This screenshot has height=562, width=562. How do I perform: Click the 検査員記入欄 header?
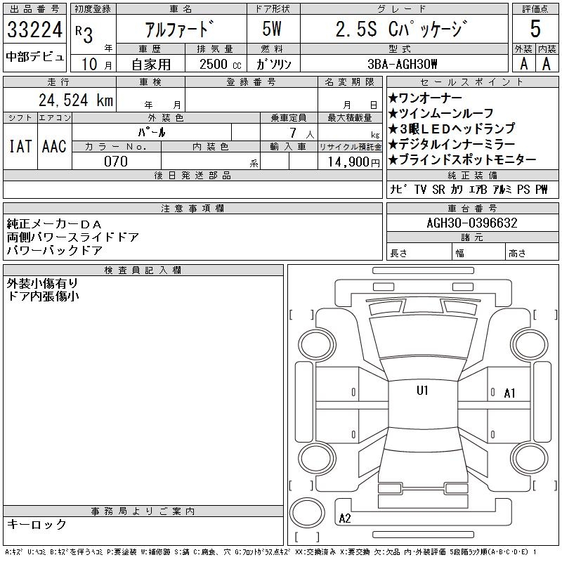tap(143, 270)
